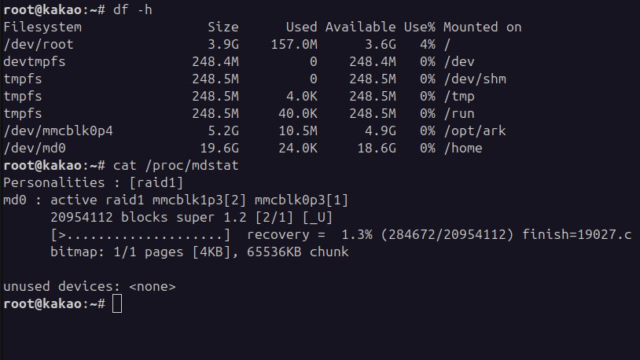Click the '[raid1]' personalities value

(x=156, y=183)
